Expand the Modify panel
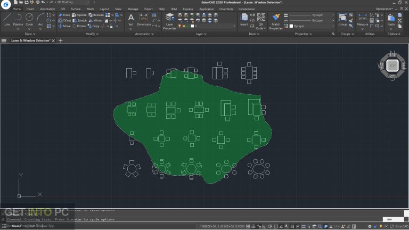409x230 pixels. click(x=91, y=34)
